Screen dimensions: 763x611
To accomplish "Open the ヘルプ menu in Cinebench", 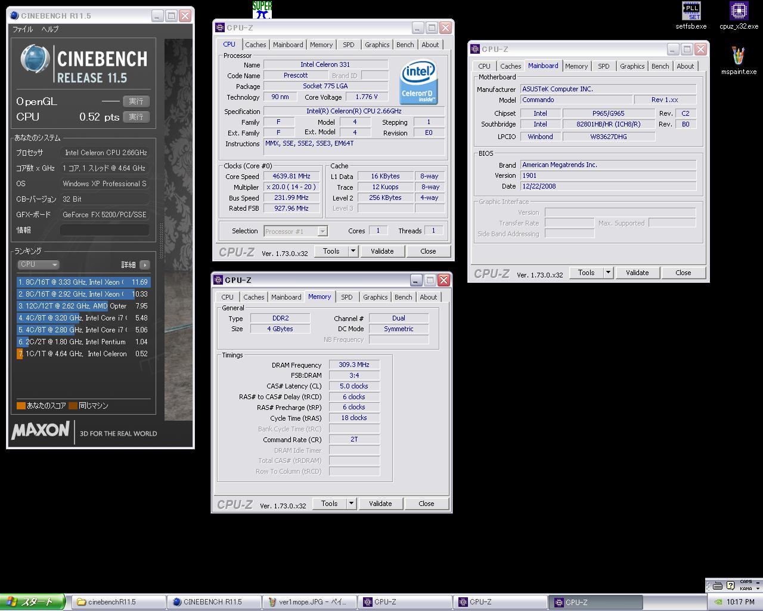I will point(49,29).
